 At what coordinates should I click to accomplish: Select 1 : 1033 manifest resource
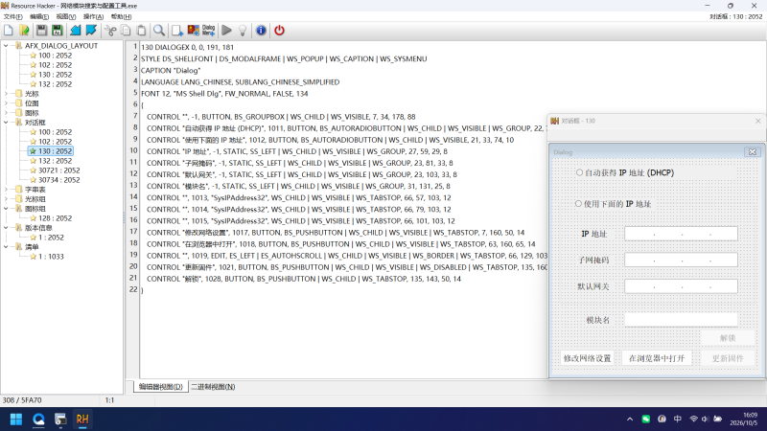click(x=51, y=256)
